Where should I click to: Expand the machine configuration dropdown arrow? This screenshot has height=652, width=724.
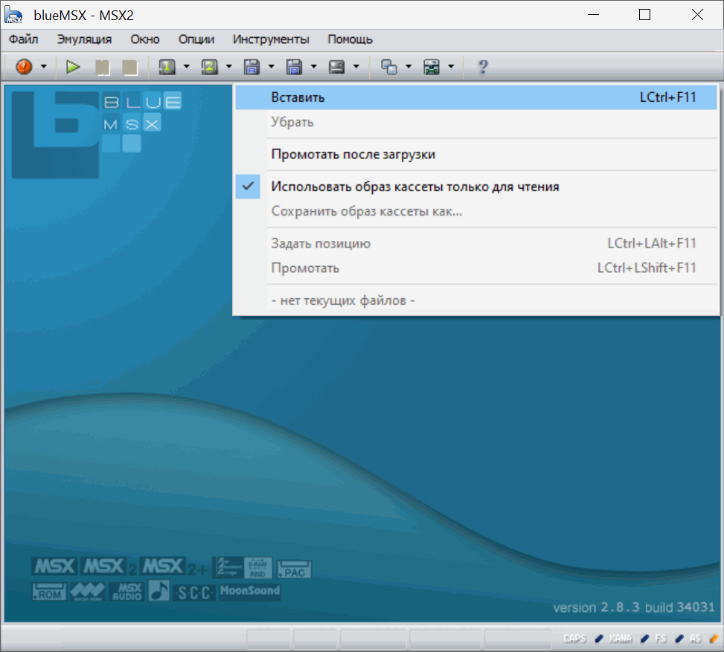[x=451, y=67]
